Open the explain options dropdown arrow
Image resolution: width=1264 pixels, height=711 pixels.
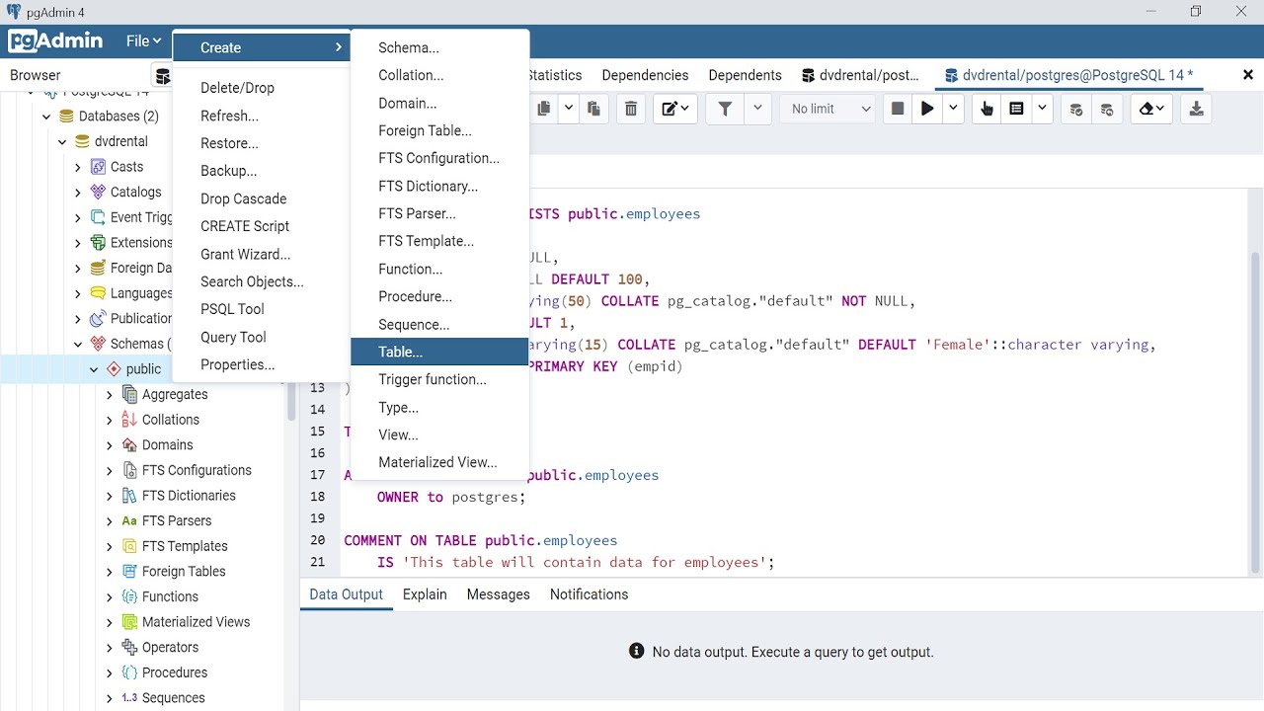1043,109
